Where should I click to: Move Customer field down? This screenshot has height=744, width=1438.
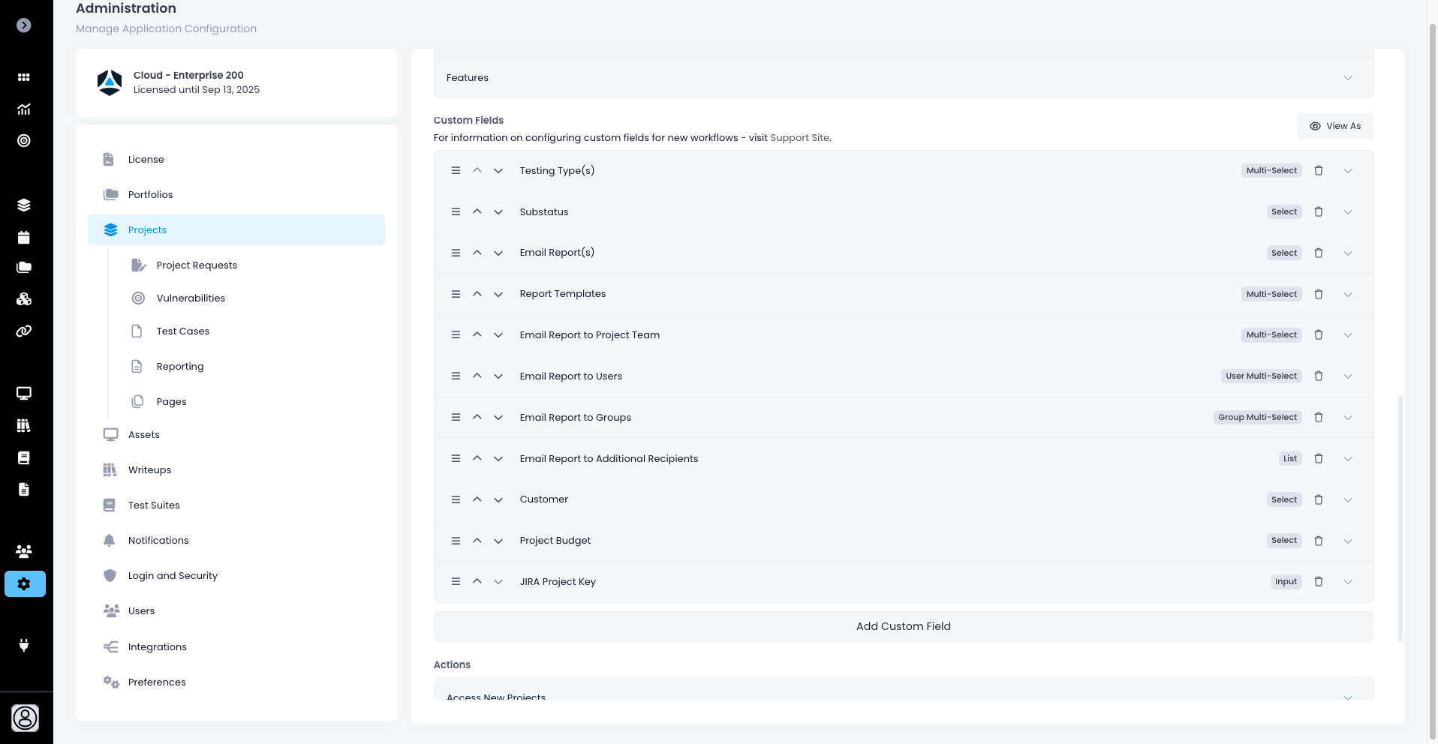[x=498, y=500]
